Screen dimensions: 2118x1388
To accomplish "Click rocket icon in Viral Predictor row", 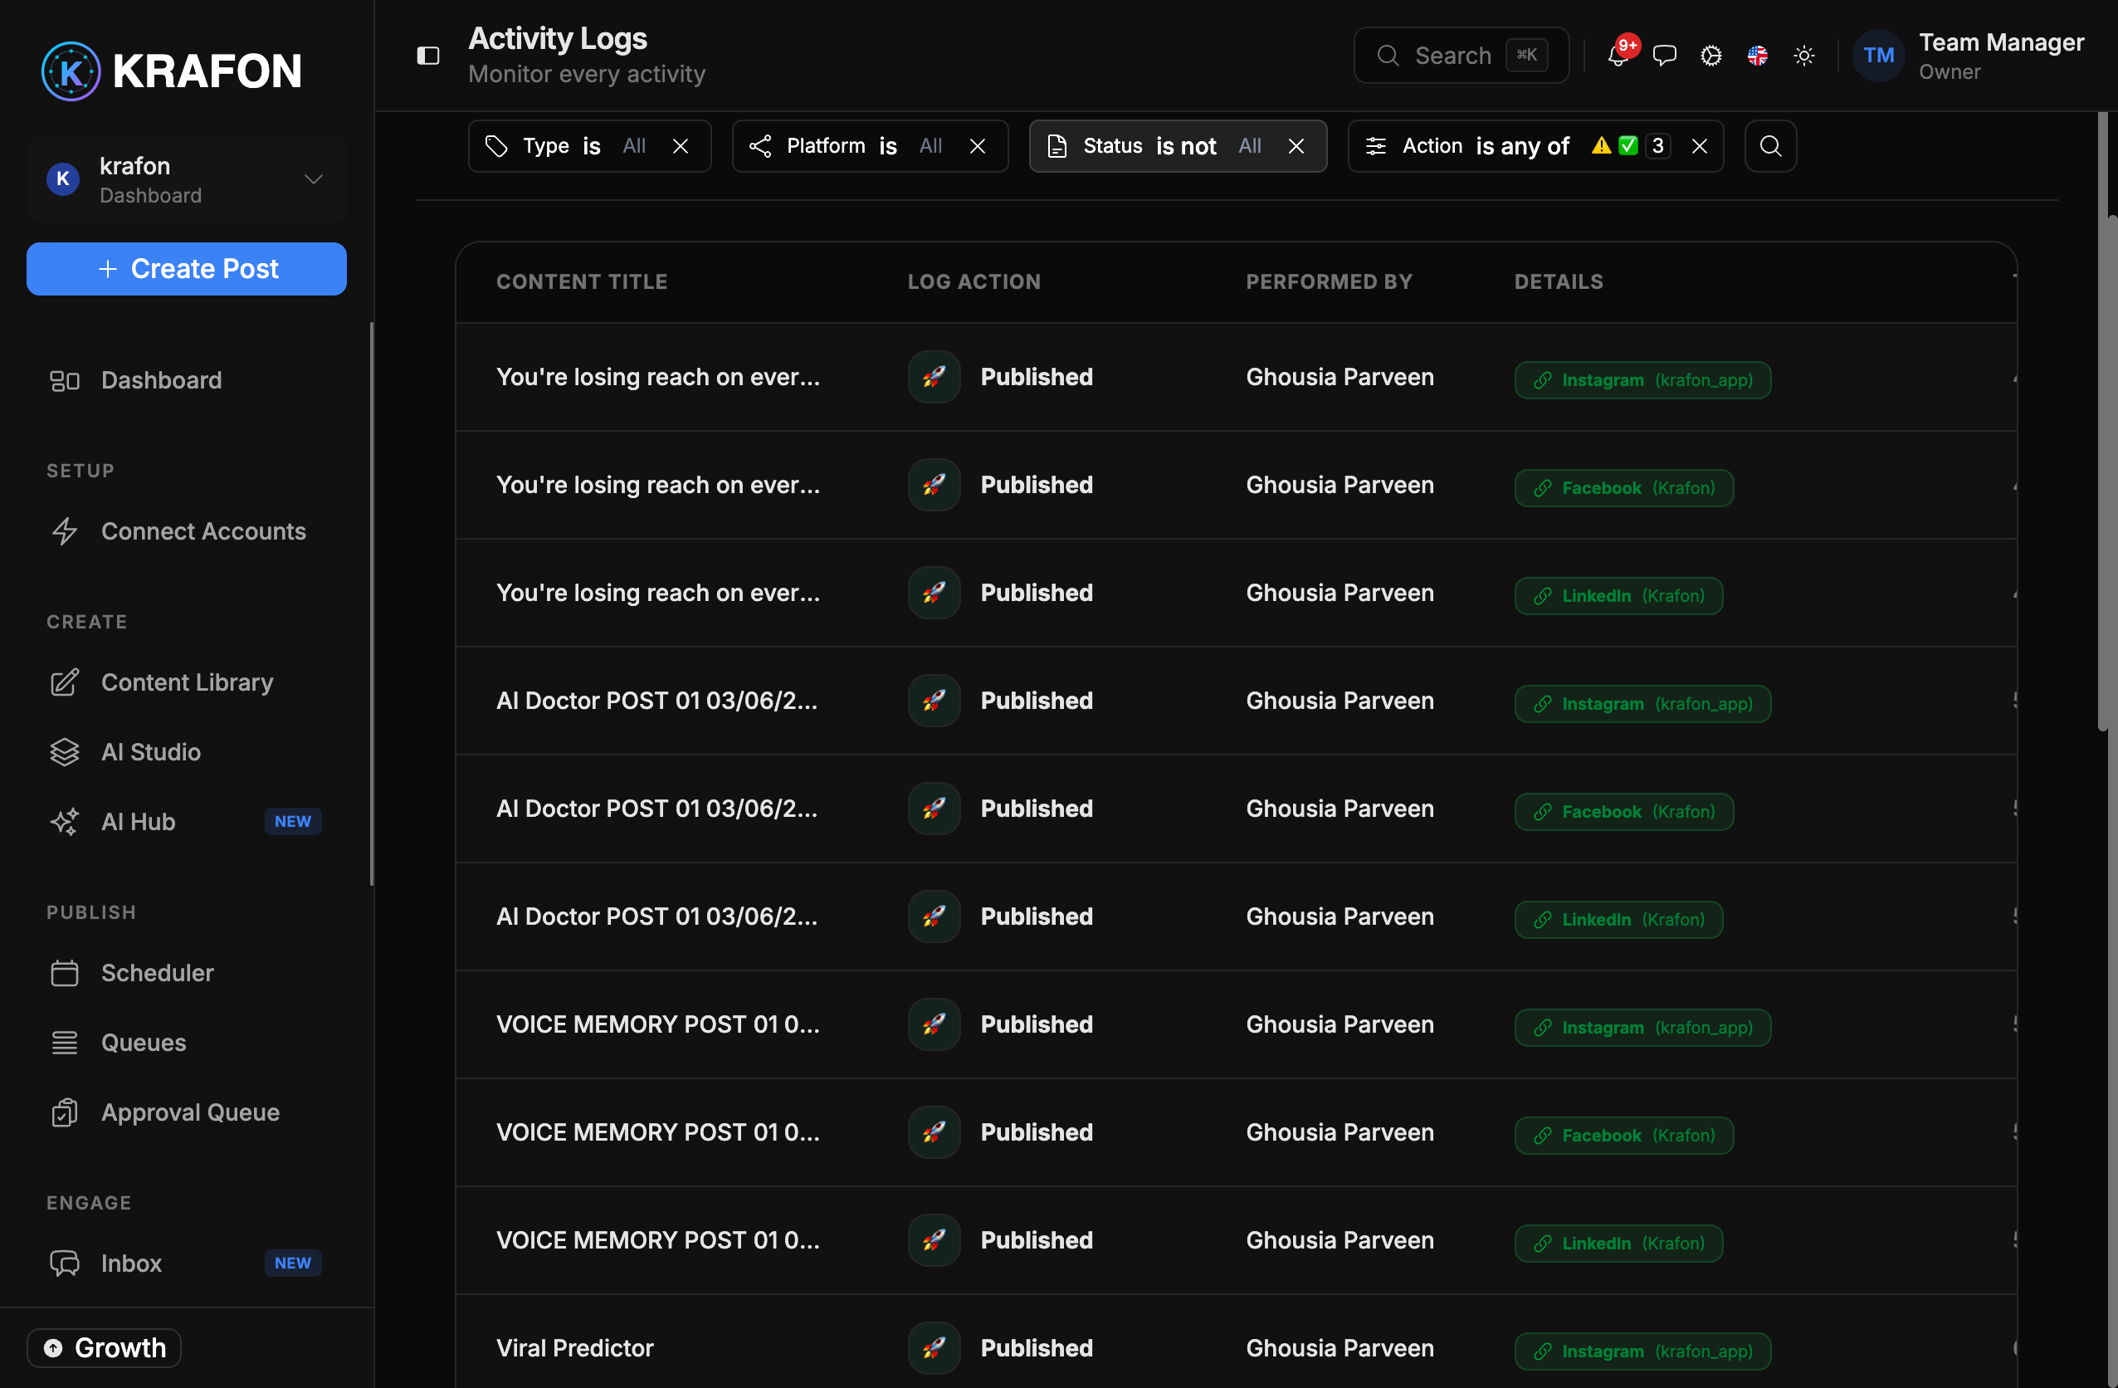I will click(x=934, y=1348).
